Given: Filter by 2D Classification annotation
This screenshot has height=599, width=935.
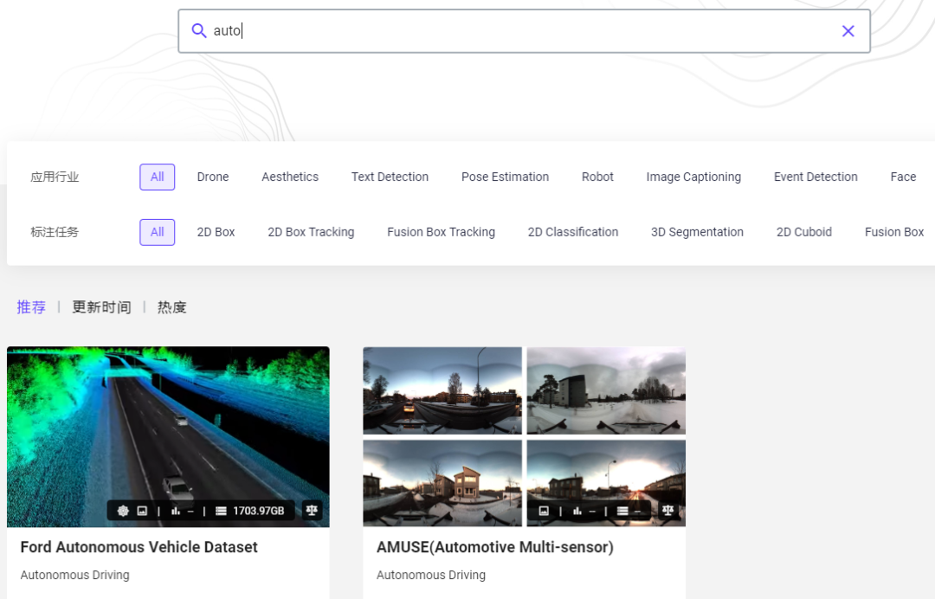Looking at the screenshot, I should [573, 233].
